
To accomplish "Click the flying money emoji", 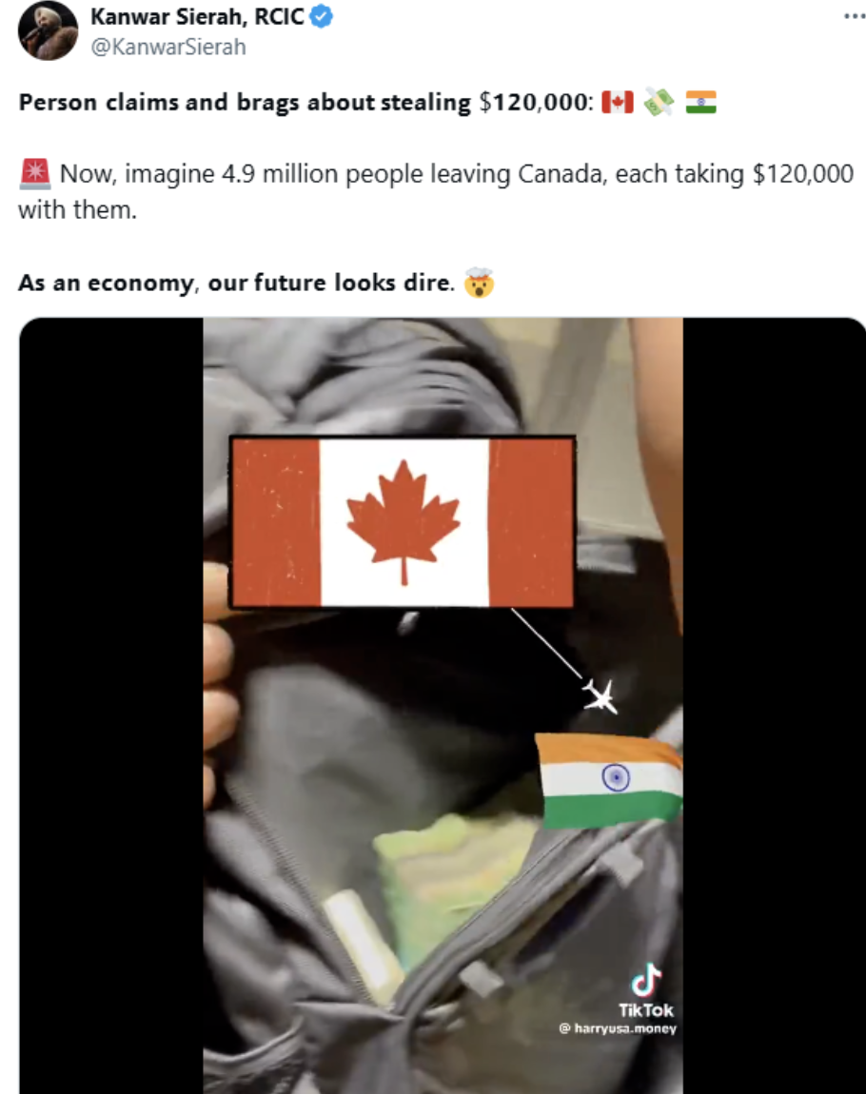I will pyautogui.click(x=659, y=102).
